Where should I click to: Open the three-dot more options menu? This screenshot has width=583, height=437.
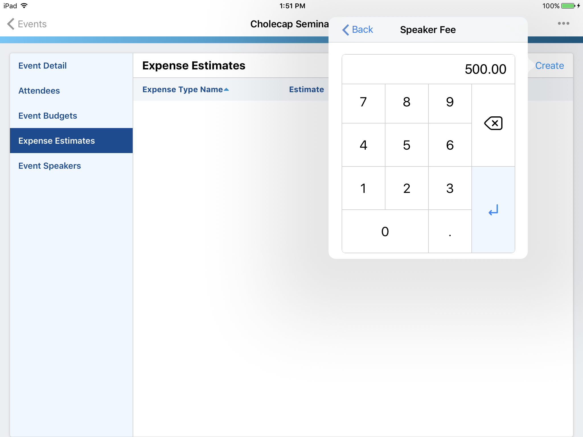click(563, 24)
